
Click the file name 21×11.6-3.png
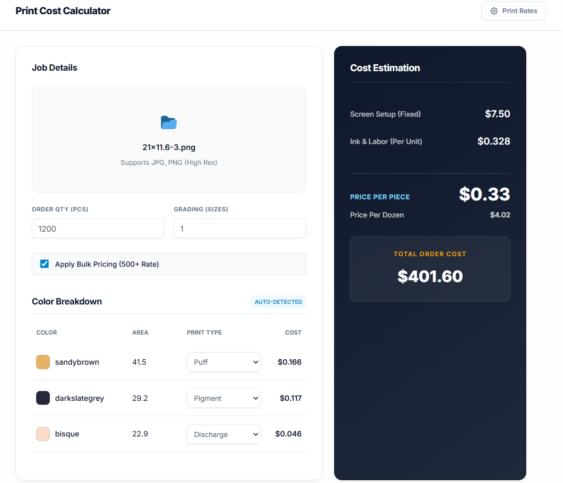click(x=169, y=147)
